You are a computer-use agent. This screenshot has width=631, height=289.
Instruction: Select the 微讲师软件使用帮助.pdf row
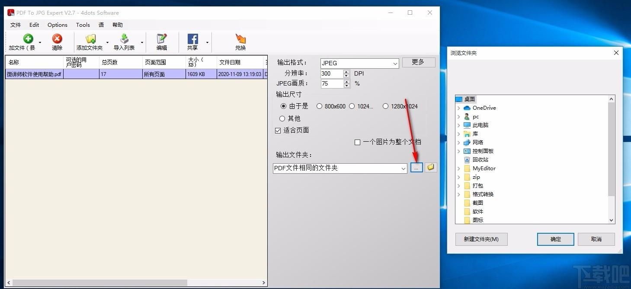(x=136, y=74)
